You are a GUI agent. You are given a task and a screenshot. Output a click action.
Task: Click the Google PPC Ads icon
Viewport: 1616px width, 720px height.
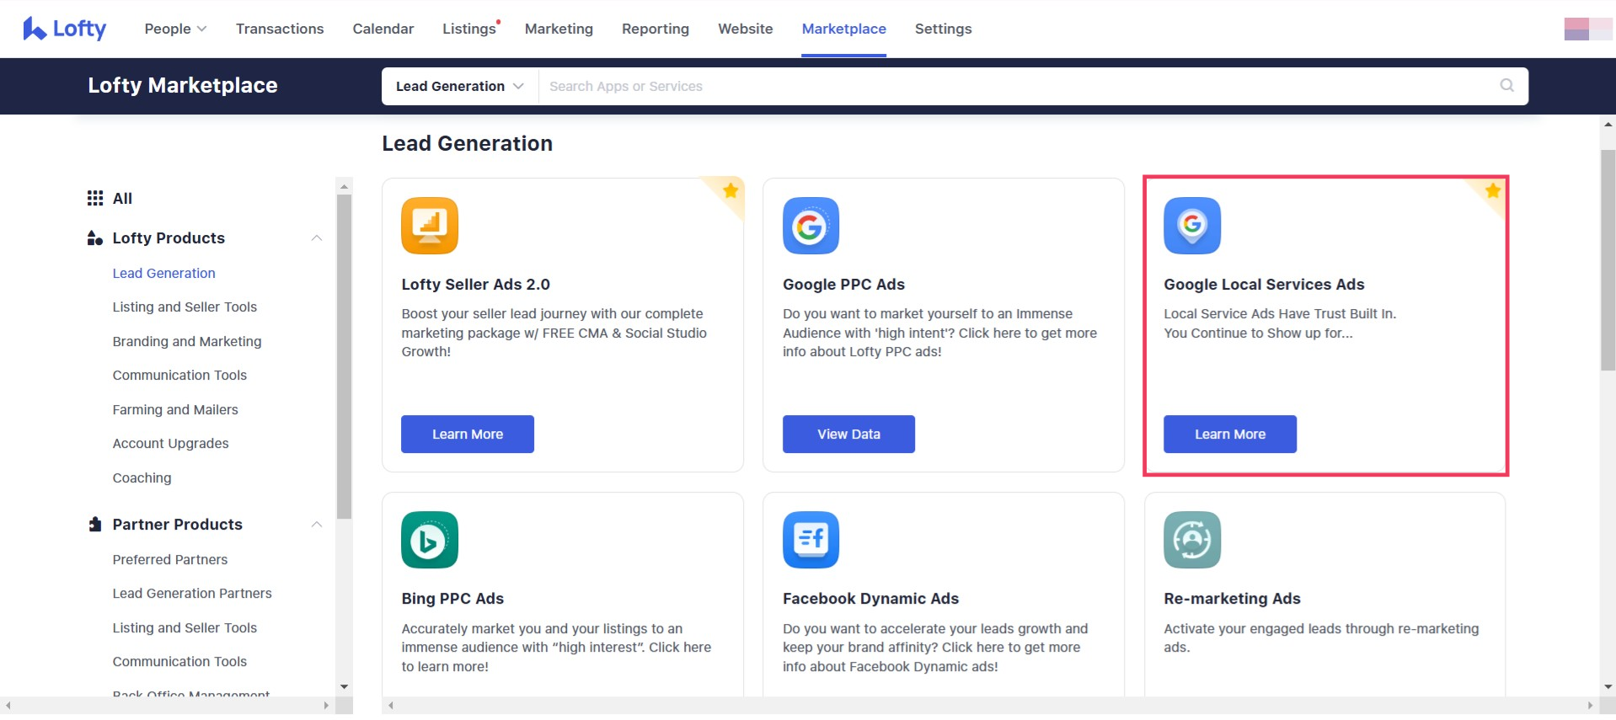(811, 226)
